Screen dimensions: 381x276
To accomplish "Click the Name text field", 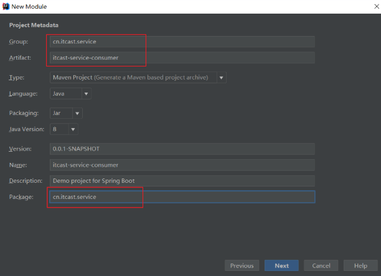I will pyautogui.click(x=182, y=165).
